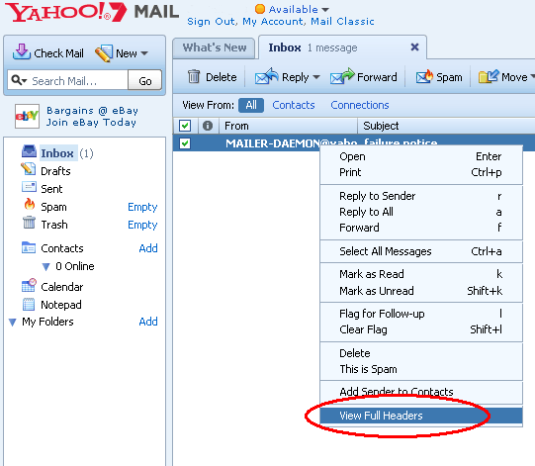The width and height of the screenshot is (535, 466).
Task: Select the Inbox tab
Action: pos(342,47)
